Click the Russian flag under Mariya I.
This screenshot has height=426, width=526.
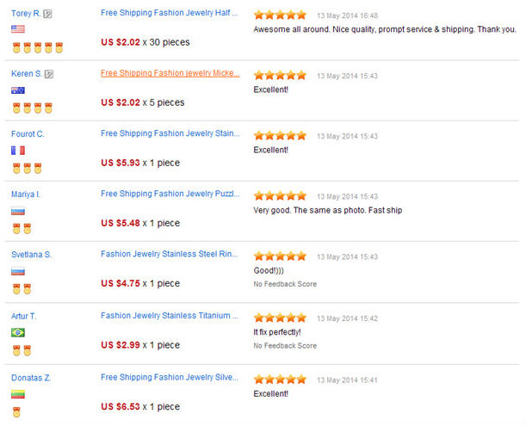[x=17, y=211]
